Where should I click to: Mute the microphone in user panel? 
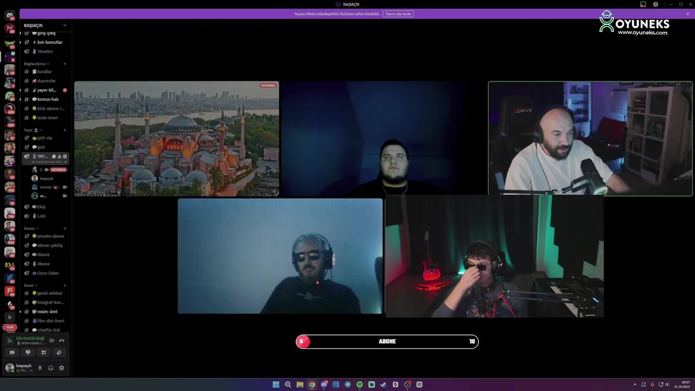(x=40, y=368)
